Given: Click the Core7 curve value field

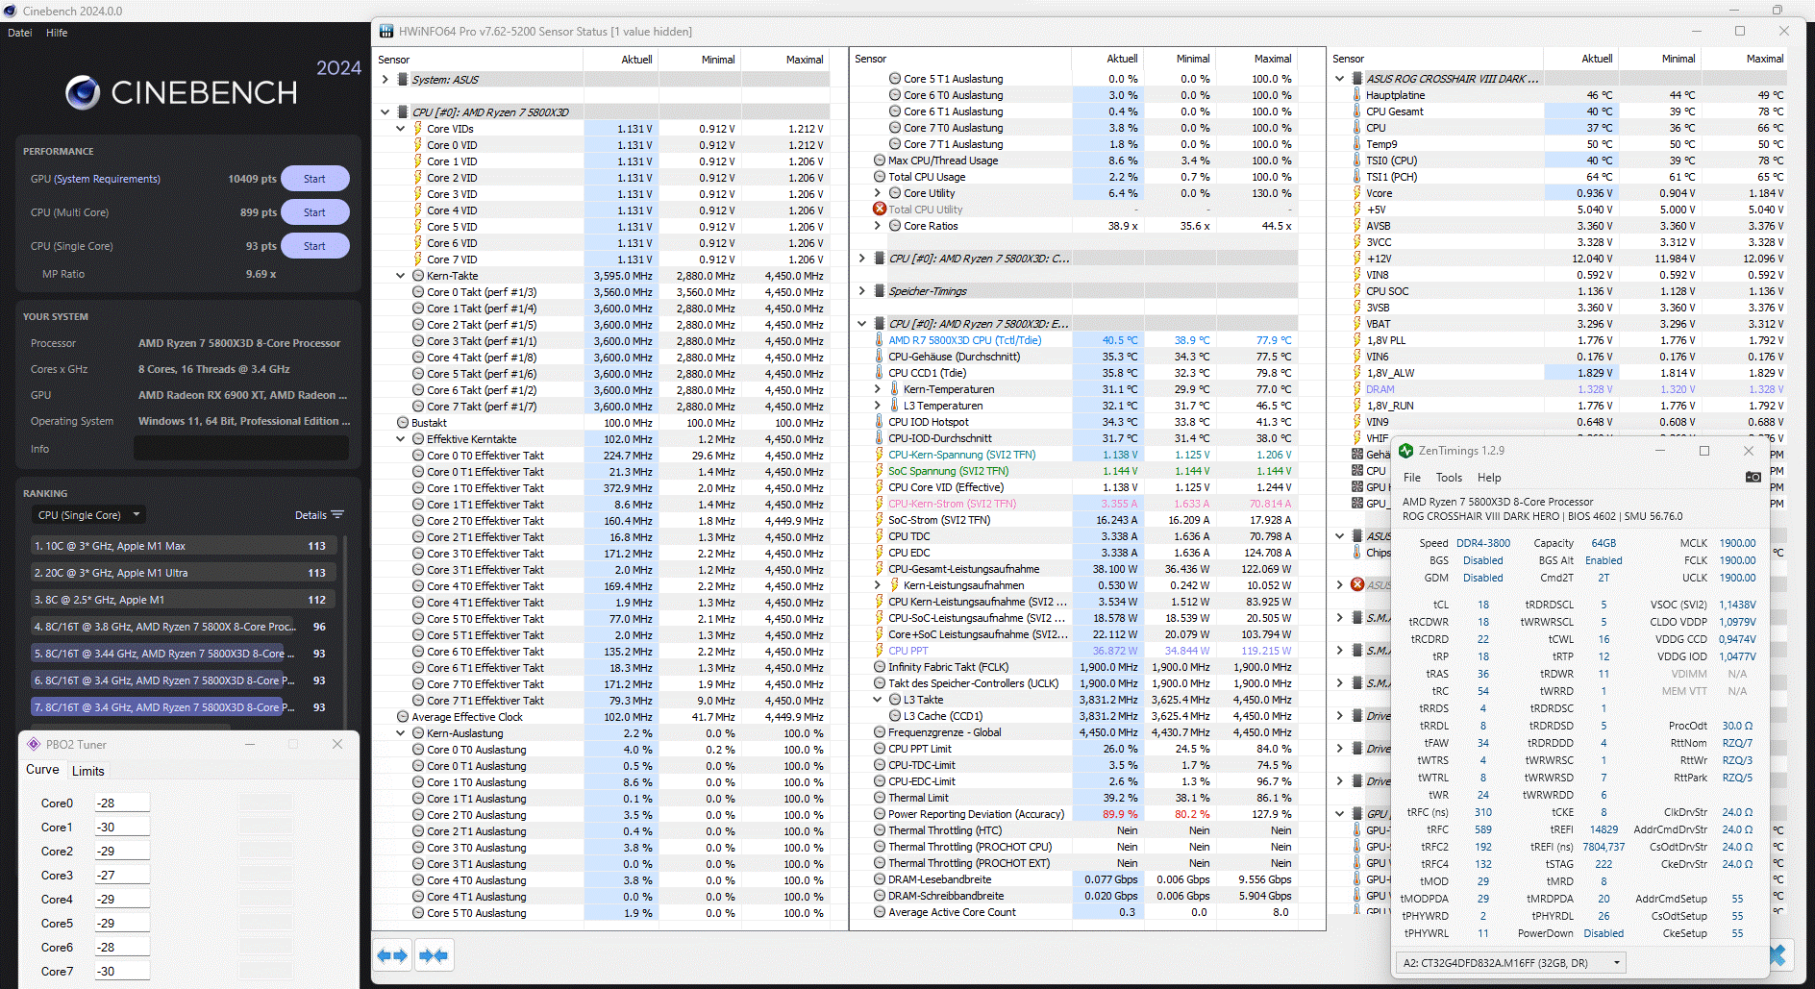Looking at the screenshot, I should (121, 971).
